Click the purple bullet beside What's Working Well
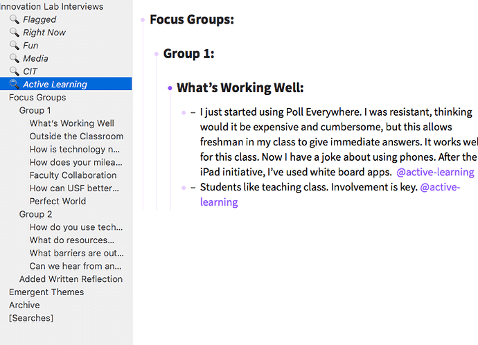Image resolution: width=478 pixels, height=345 pixels. coord(170,88)
